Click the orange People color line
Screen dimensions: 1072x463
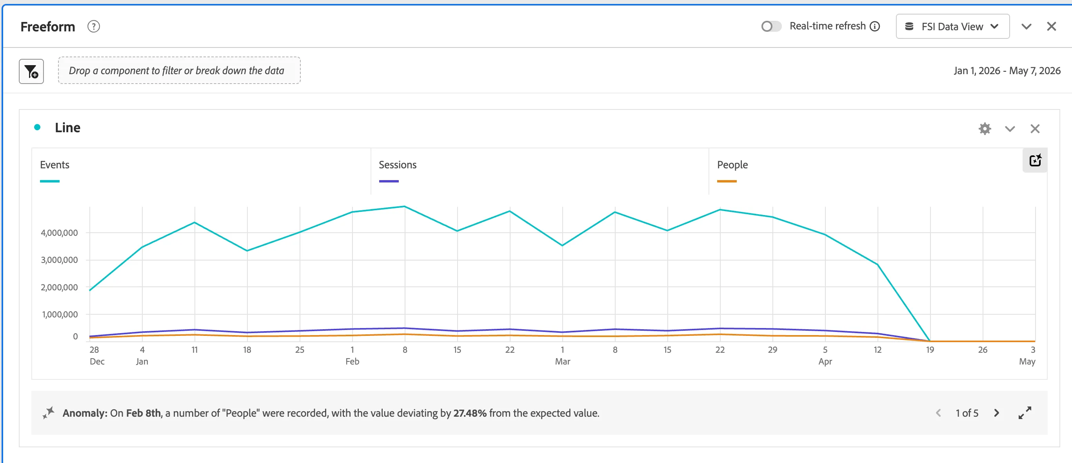727,181
